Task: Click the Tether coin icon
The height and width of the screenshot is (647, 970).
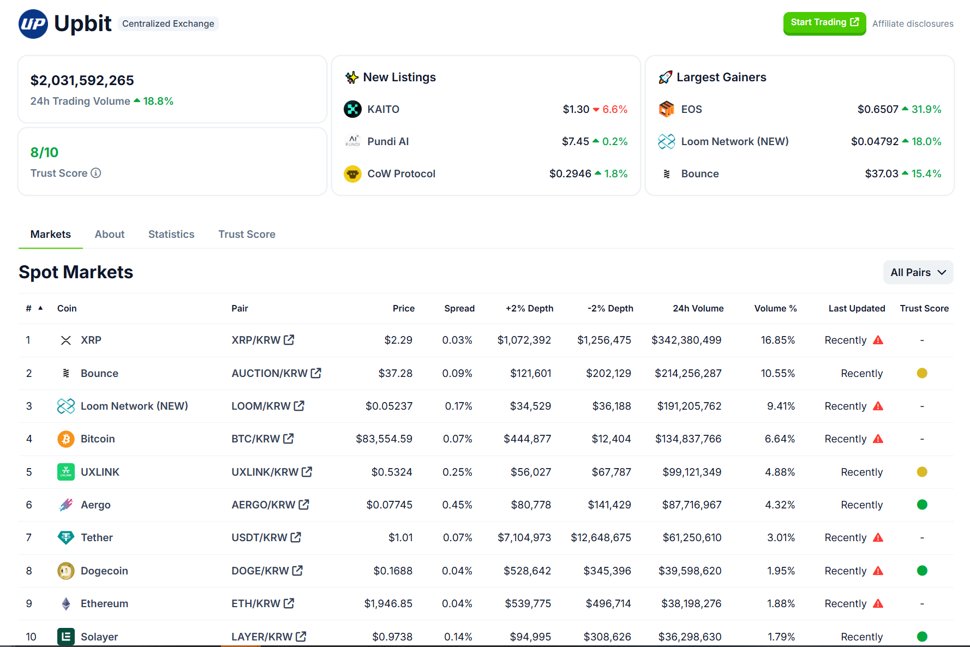Action: (66, 537)
